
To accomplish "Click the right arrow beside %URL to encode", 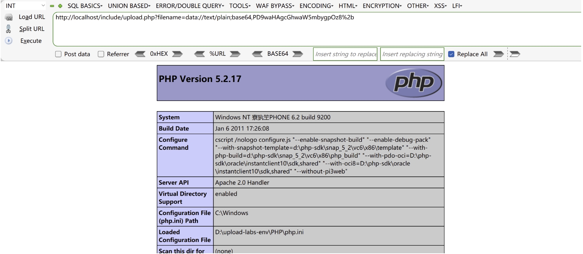I will (235, 54).
